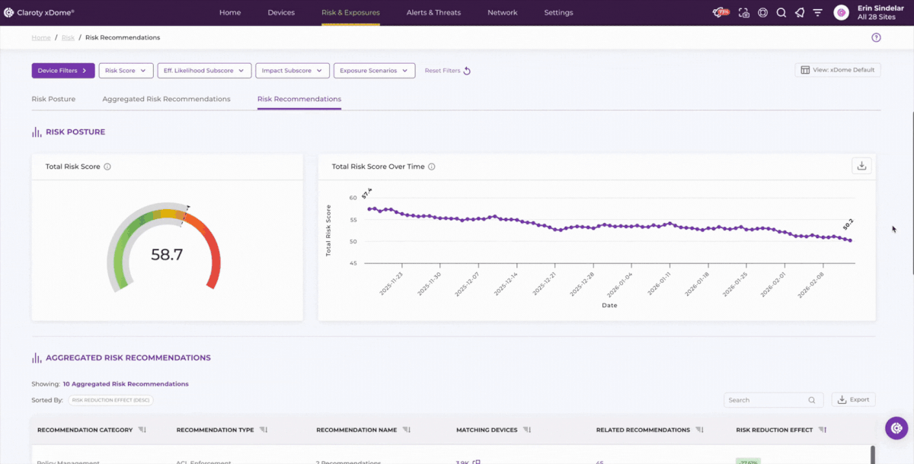The height and width of the screenshot is (464, 914).
Task: Switch to the Aggregated Risk Recommendations tab
Action: point(166,99)
